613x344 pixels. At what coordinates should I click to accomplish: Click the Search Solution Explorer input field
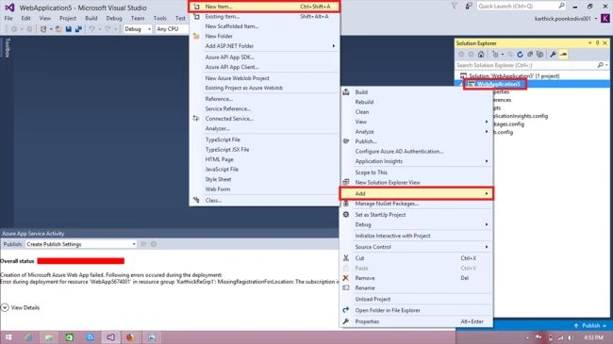[526, 65]
